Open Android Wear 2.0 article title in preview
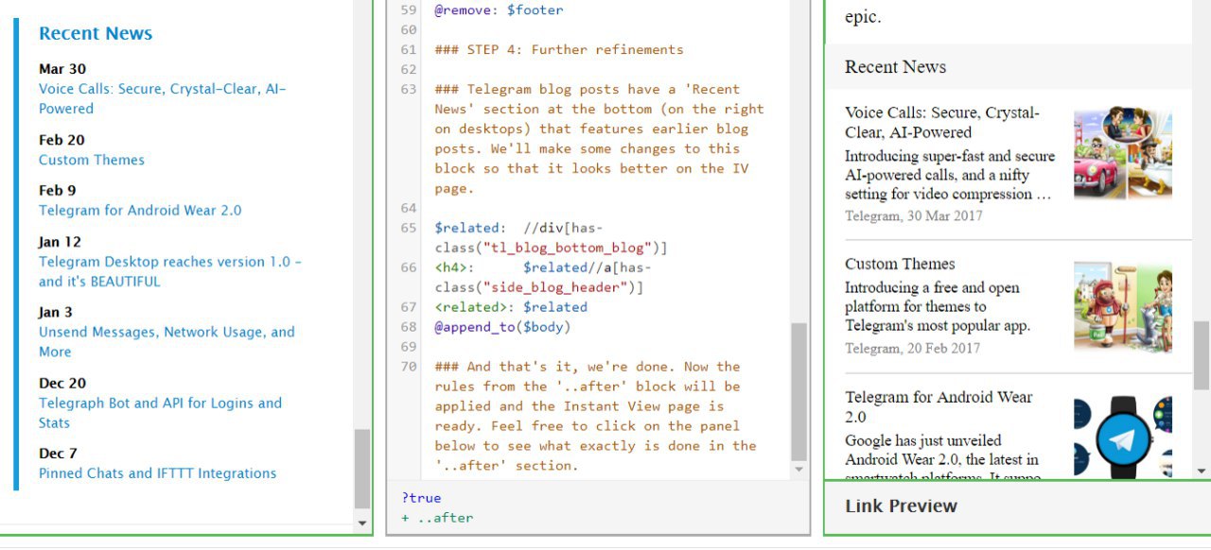 (939, 407)
